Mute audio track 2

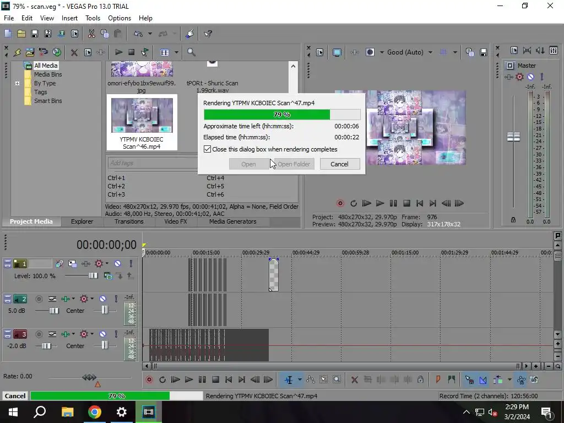(x=102, y=299)
